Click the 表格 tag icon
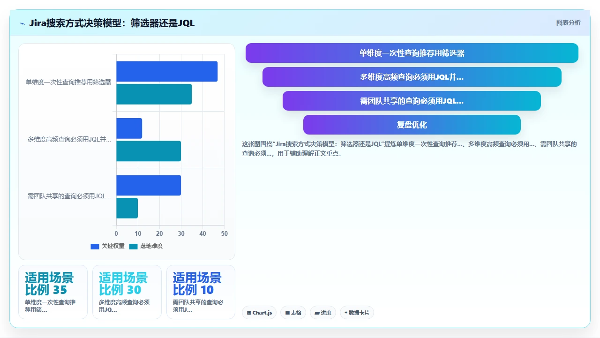This screenshot has width=600, height=338. [x=287, y=313]
